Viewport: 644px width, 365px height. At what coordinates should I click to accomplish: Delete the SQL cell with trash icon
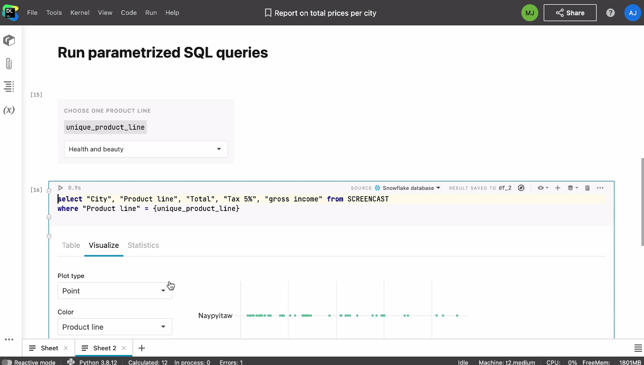pos(587,188)
